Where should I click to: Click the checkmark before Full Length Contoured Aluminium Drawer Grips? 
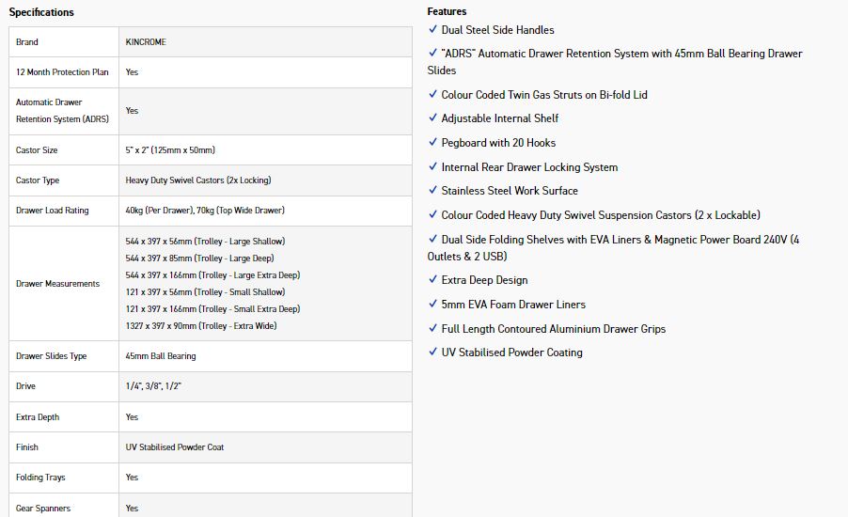click(432, 329)
